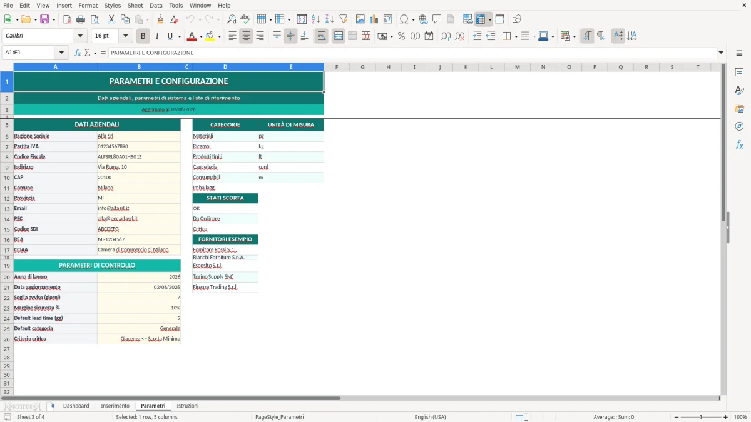
Task: Toggle Align Left
Action: coord(232,36)
